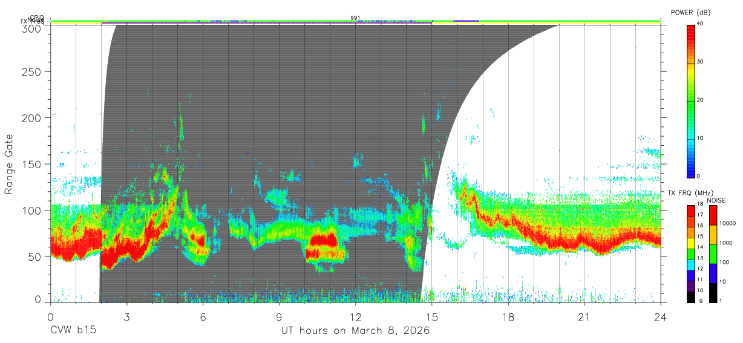
Task: Click the UT hours on March 8, 2026 axis title
Action: tap(355, 331)
